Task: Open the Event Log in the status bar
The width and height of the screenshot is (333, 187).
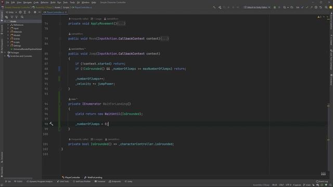Action: tap(322, 181)
